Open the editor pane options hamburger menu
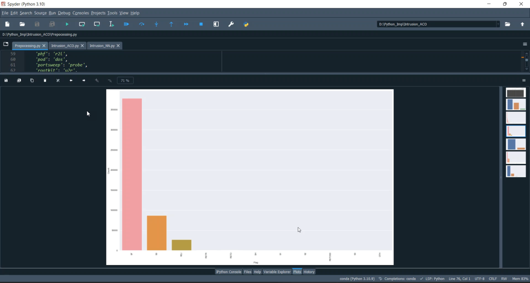 click(x=525, y=44)
